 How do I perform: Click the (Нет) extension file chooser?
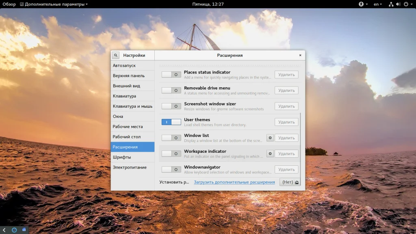point(290,182)
